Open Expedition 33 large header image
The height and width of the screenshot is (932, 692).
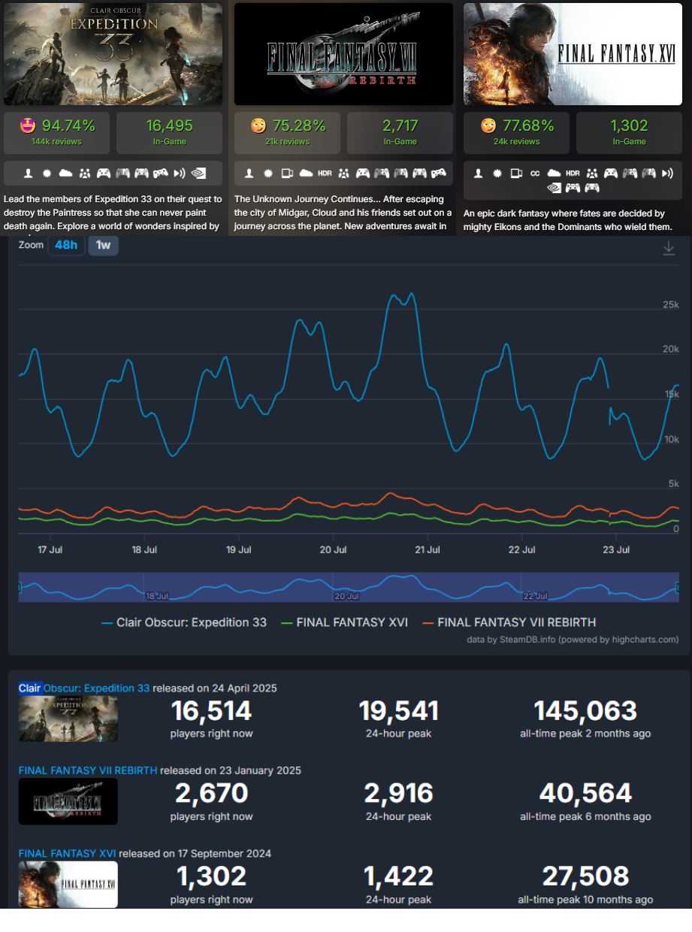coord(113,54)
